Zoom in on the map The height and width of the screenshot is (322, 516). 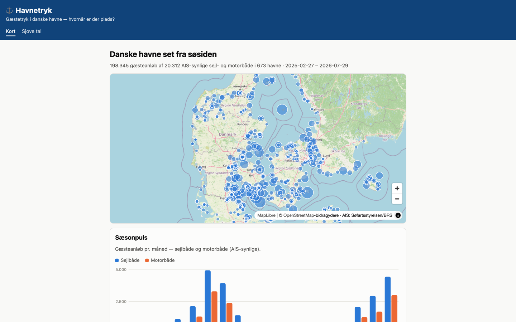(397, 189)
